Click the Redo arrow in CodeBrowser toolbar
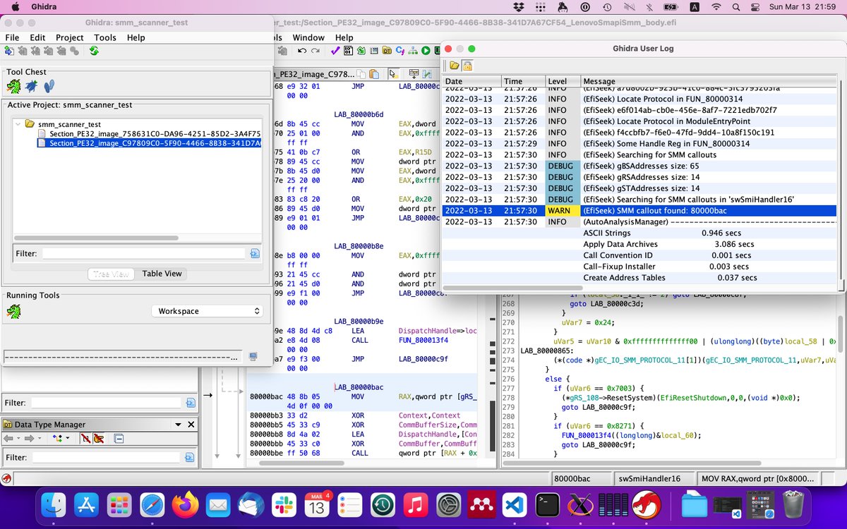 [316, 51]
